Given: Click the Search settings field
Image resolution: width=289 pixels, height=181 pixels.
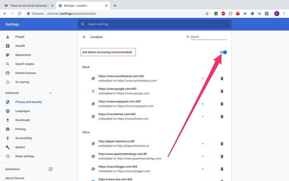Looking at the screenshot, I should pyautogui.click(x=154, y=24).
